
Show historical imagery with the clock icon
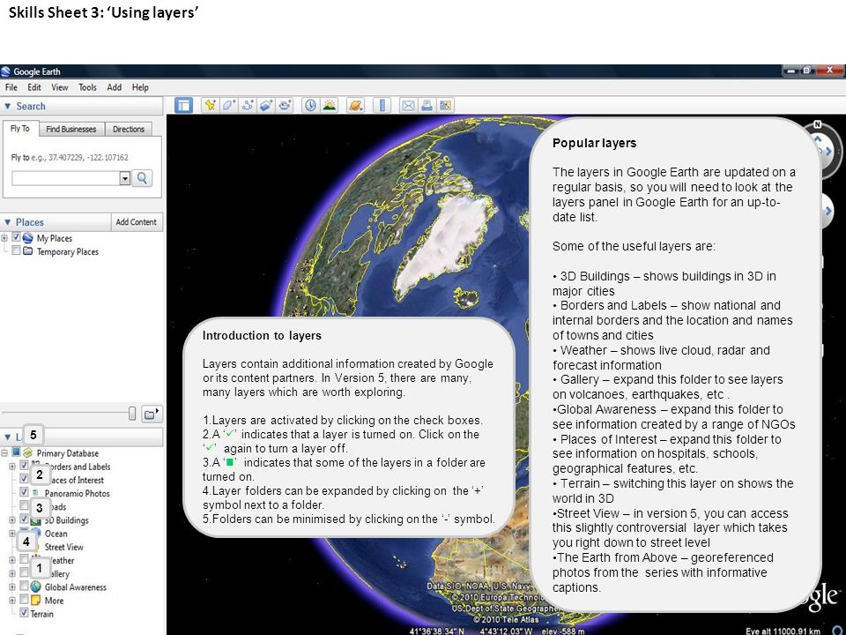pyautogui.click(x=310, y=105)
